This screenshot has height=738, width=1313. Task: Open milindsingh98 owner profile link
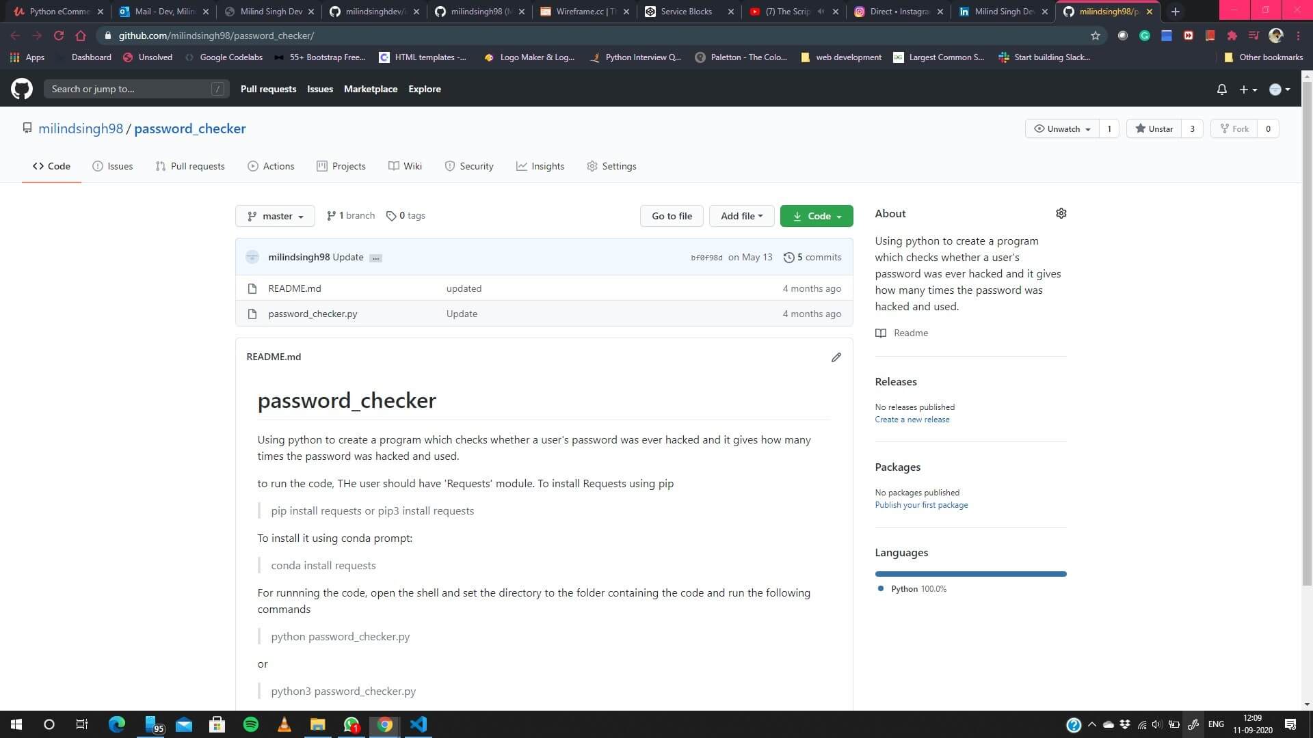point(81,128)
